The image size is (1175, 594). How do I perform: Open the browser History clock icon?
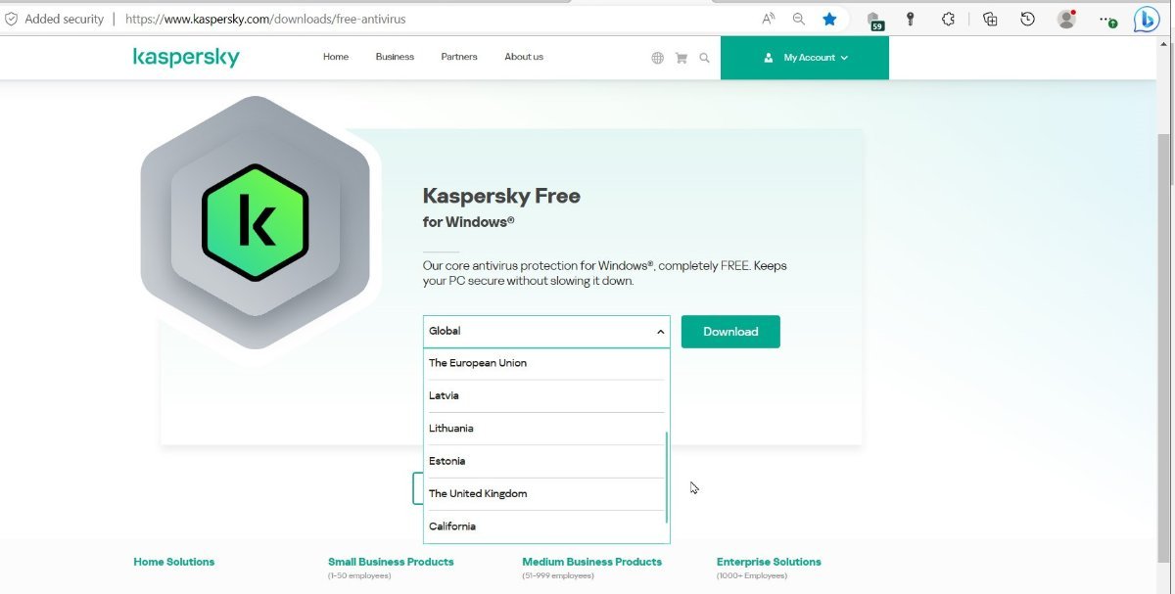1027,19
